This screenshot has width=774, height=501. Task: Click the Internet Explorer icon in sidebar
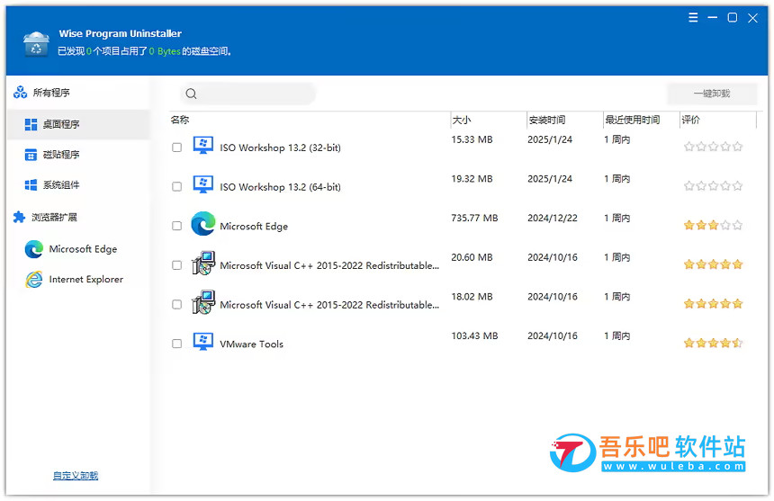pyautogui.click(x=34, y=279)
